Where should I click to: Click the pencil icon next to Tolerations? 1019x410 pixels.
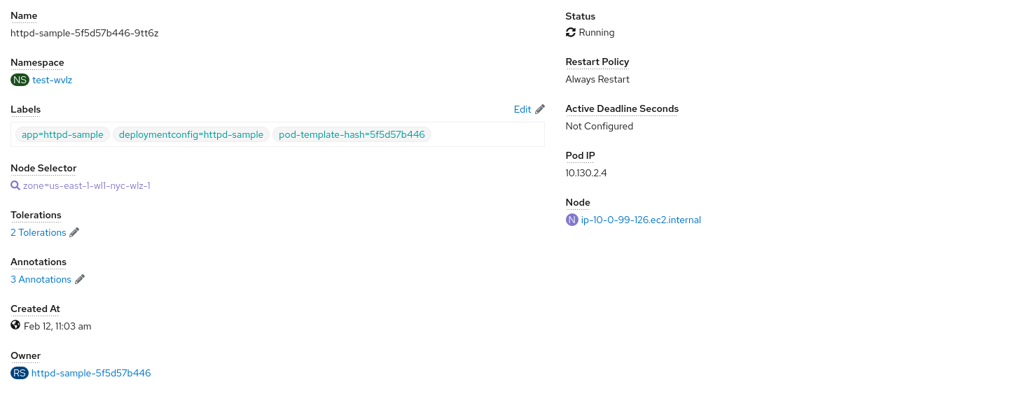(74, 232)
